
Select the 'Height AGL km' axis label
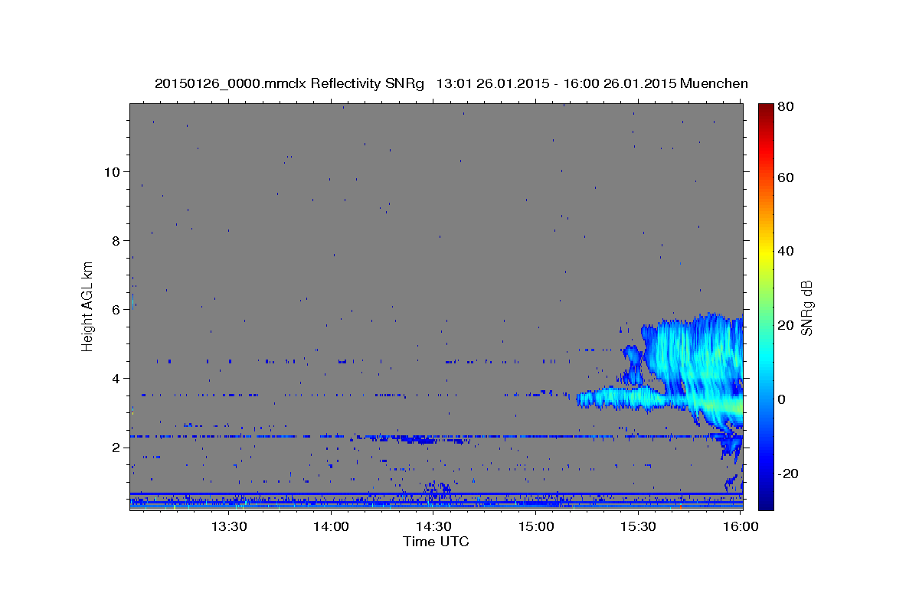(x=89, y=306)
